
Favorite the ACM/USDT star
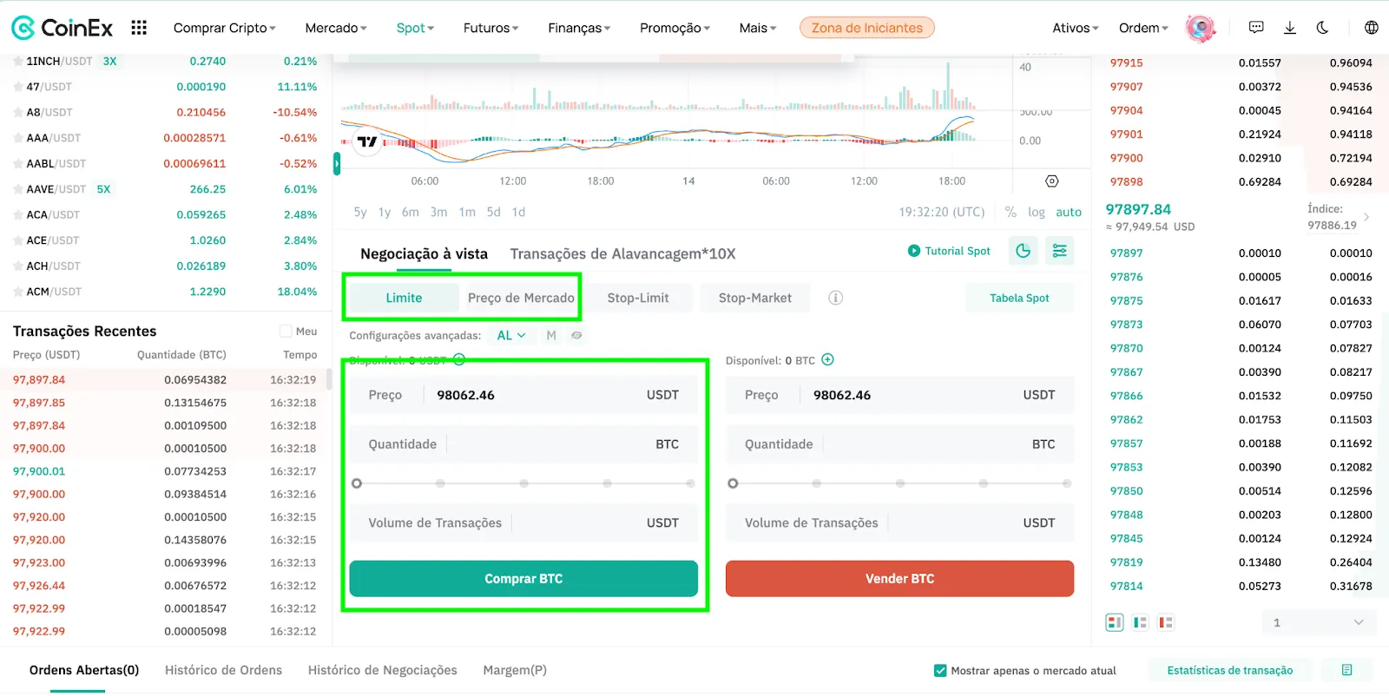point(17,292)
